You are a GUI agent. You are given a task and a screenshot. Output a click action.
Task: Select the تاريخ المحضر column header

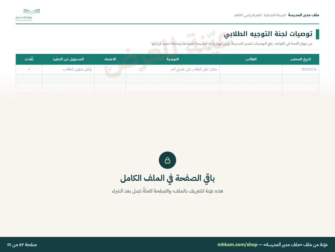pyautogui.click(x=301, y=59)
